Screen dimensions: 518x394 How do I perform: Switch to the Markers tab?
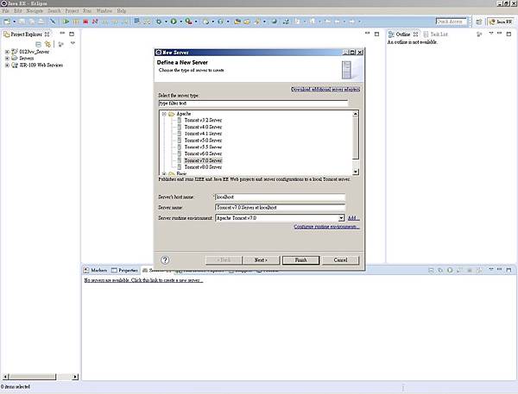[x=95, y=270]
